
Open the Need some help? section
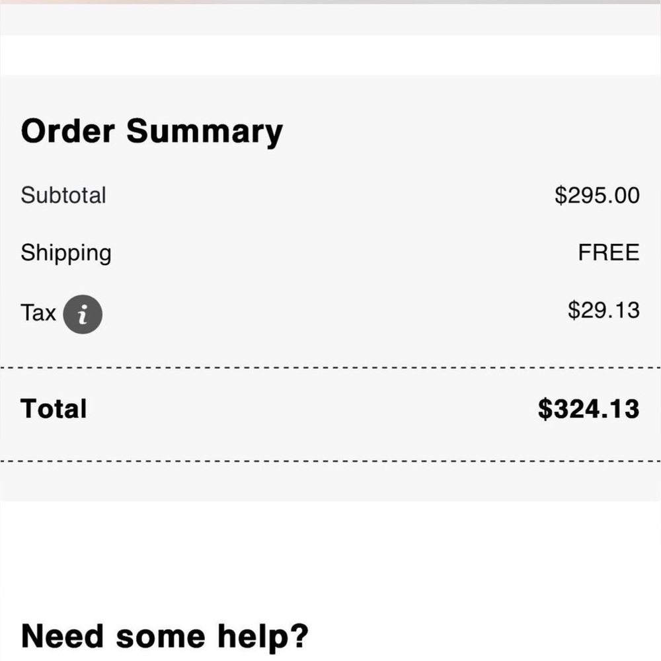click(165, 637)
